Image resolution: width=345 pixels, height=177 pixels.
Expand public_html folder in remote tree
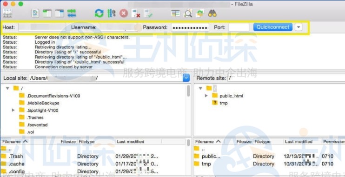(206, 96)
